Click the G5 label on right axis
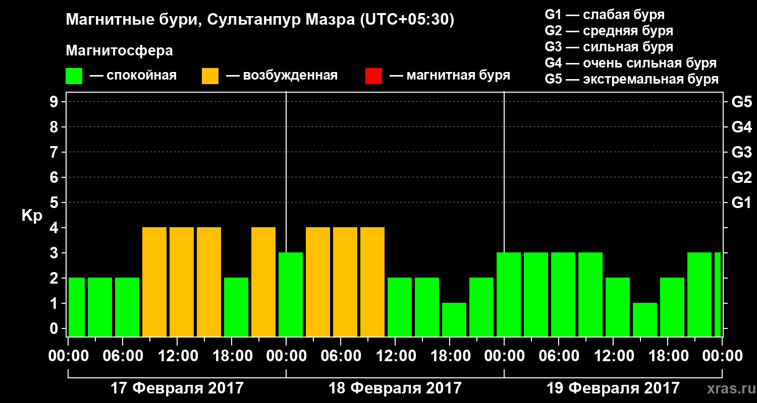The height and width of the screenshot is (403, 757). click(x=741, y=102)
